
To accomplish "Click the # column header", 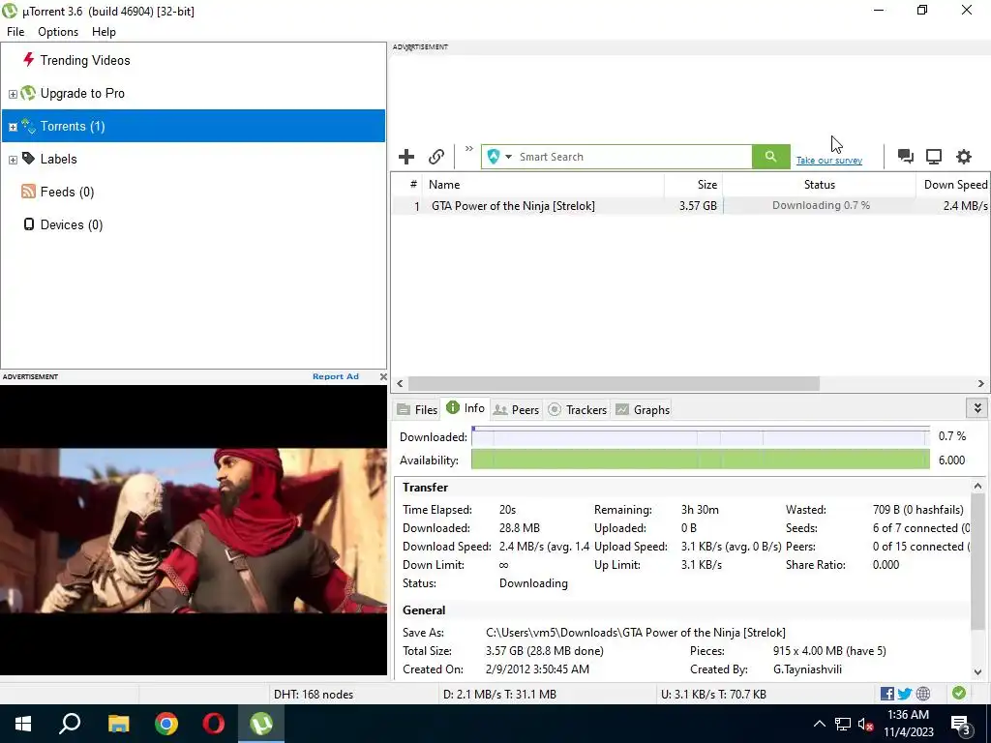I will click(x=412, y=185).
